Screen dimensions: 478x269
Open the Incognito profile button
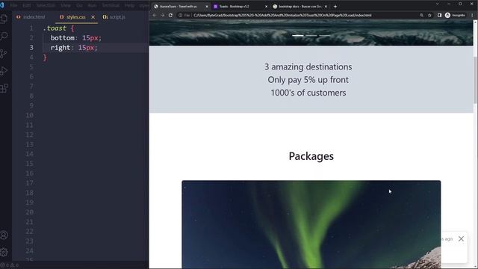(455, 15)
